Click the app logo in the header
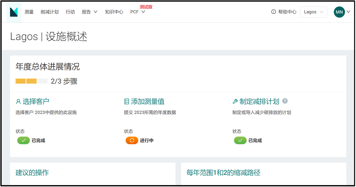356x187 pixels. tap(14, 12)
